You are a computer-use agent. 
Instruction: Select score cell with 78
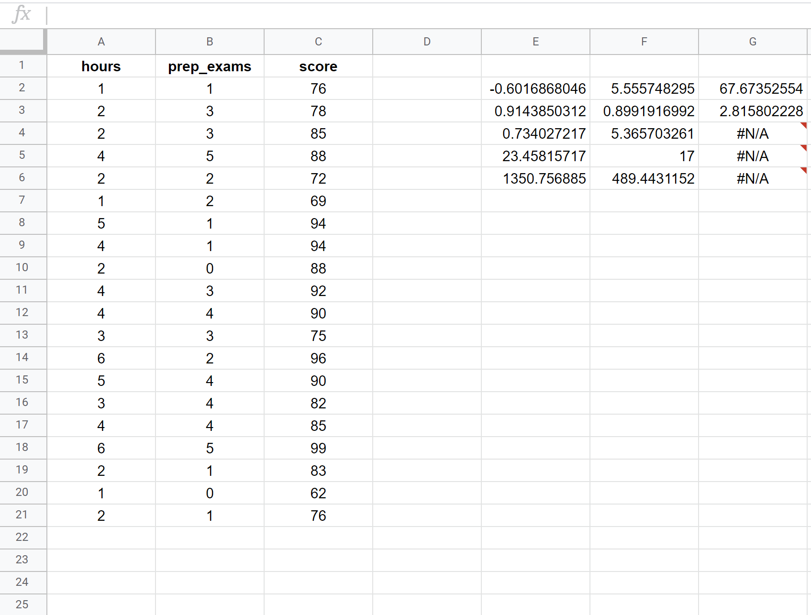pyautogui.click(x=318, y=111)
